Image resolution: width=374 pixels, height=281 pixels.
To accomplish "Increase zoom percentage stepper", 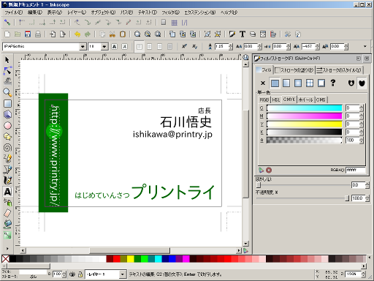I will 363,273.
